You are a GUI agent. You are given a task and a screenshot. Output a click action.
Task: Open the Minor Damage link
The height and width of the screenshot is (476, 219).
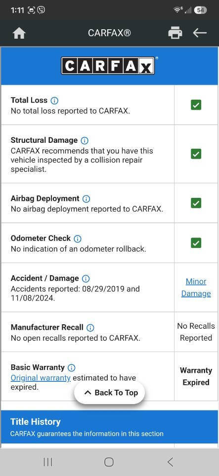196,288
